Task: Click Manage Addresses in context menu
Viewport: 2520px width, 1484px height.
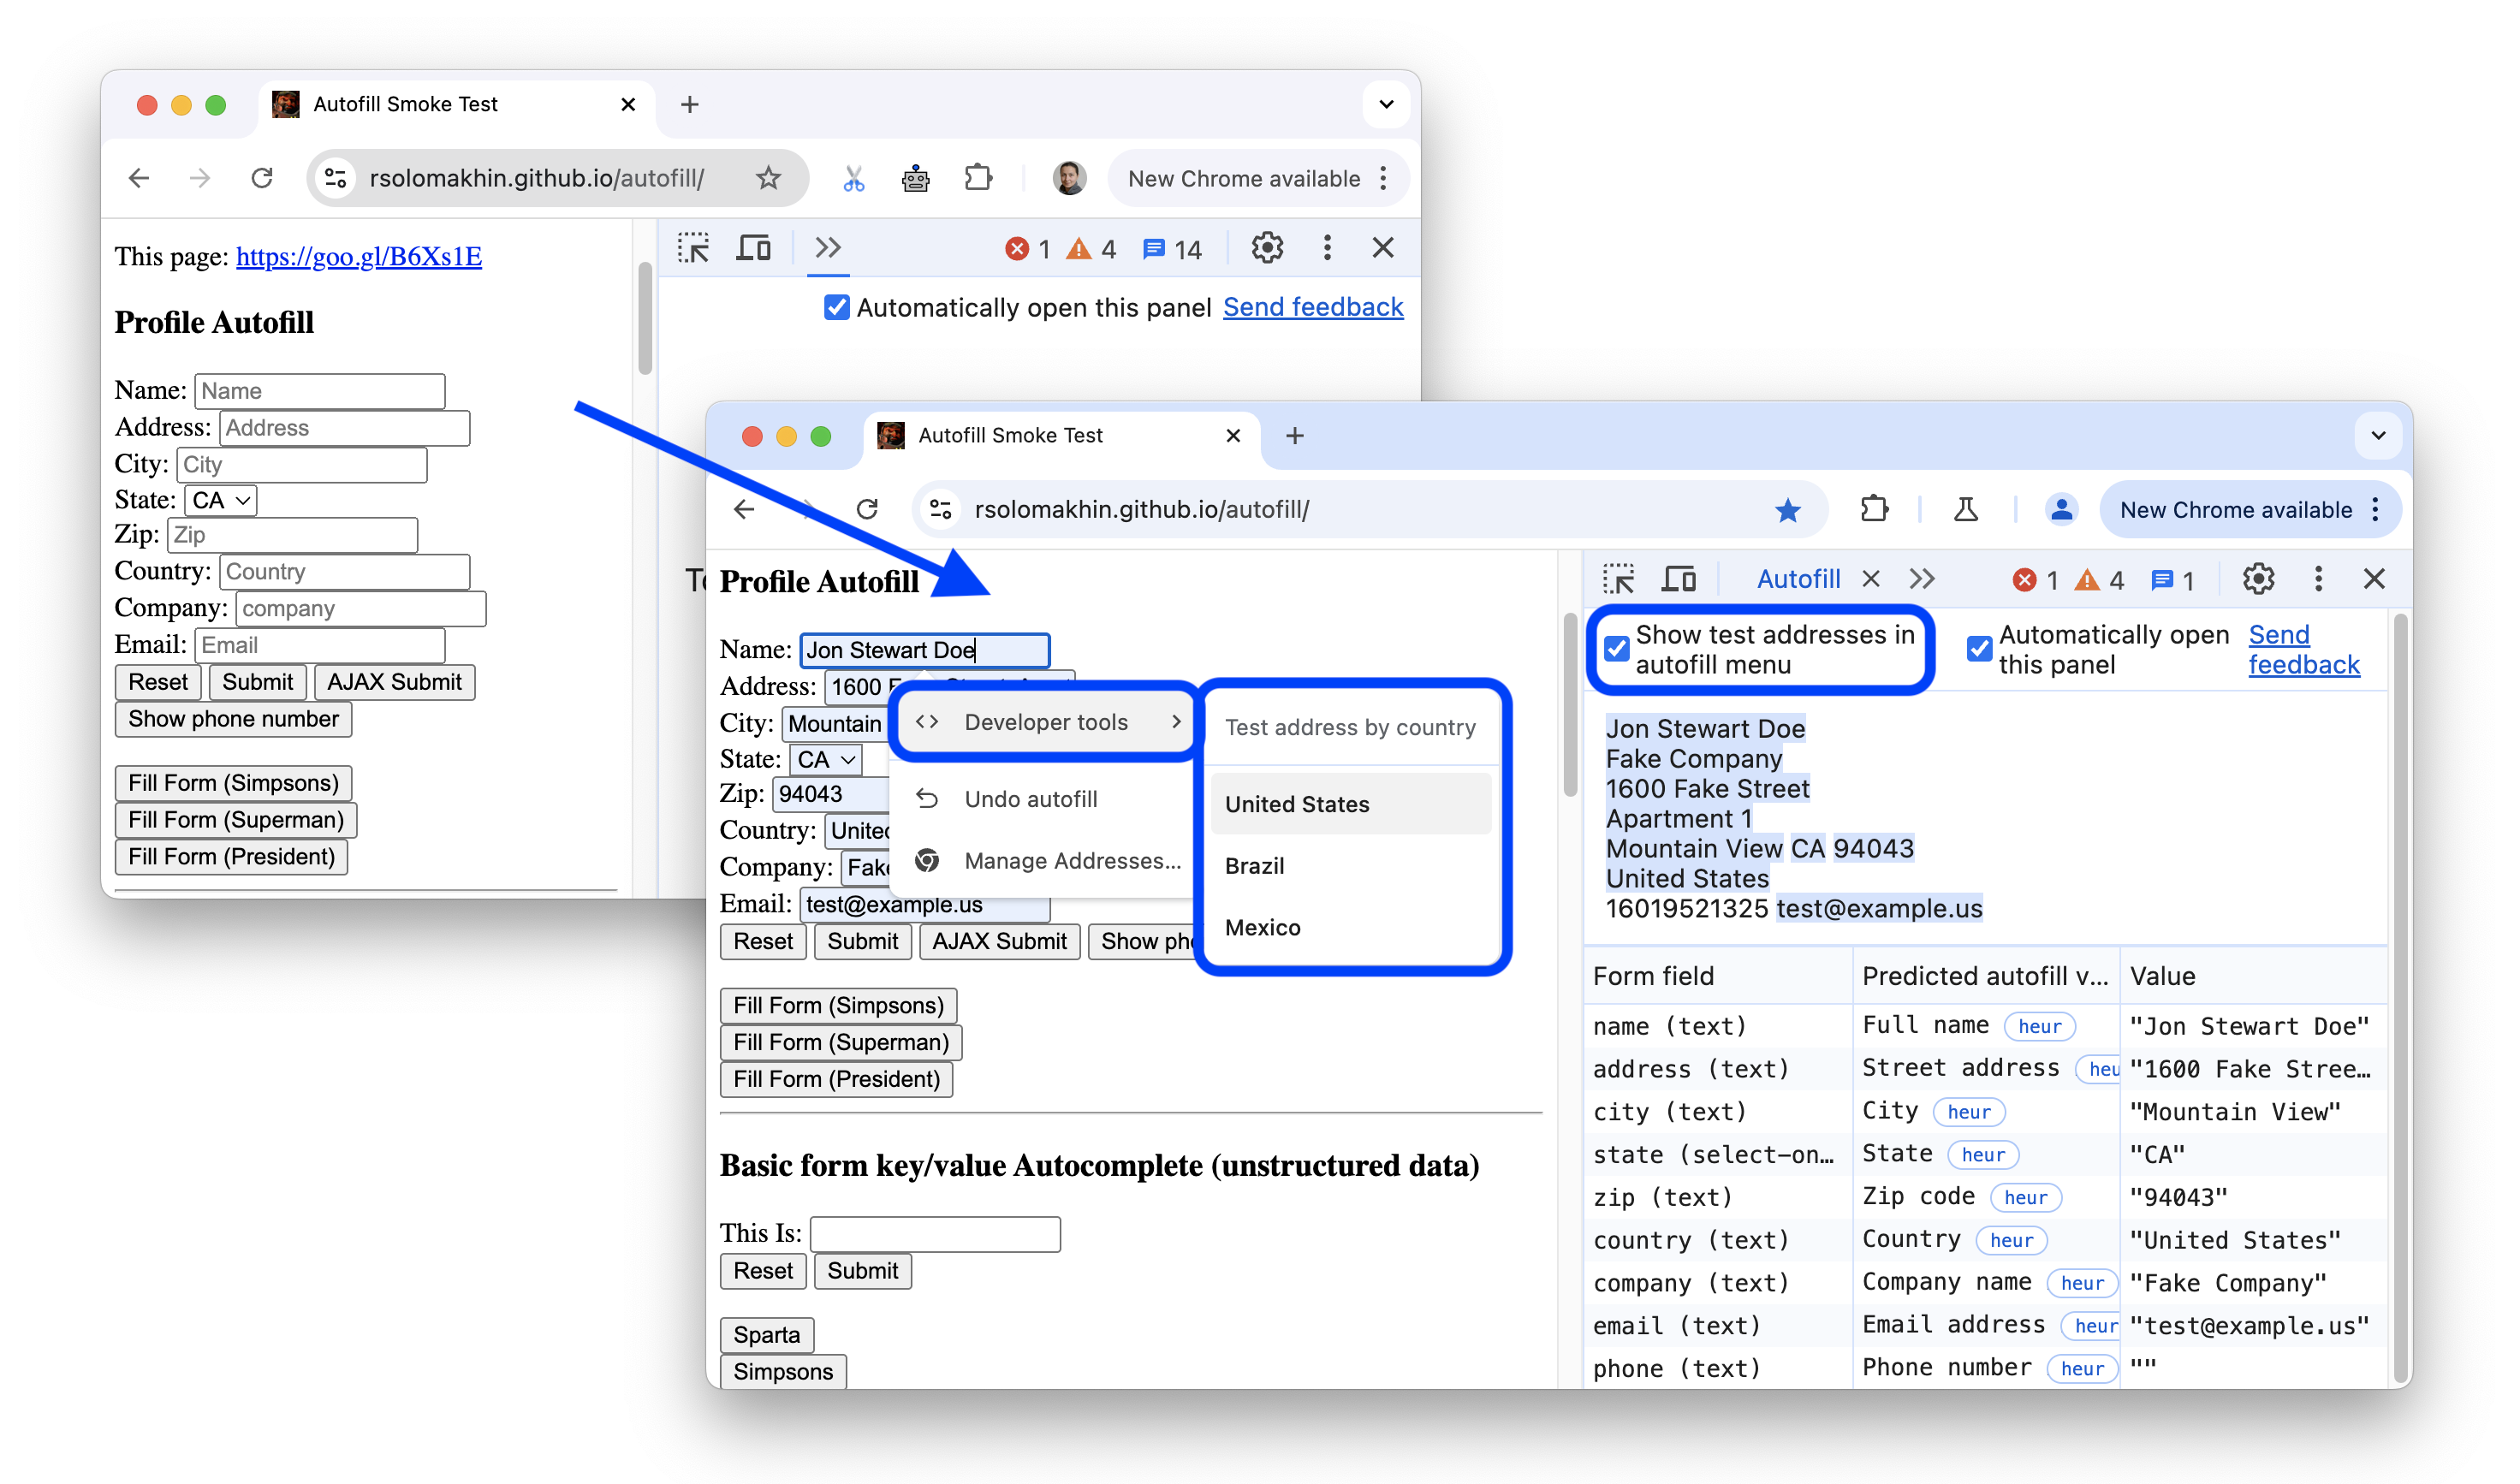Action: 1072,860
